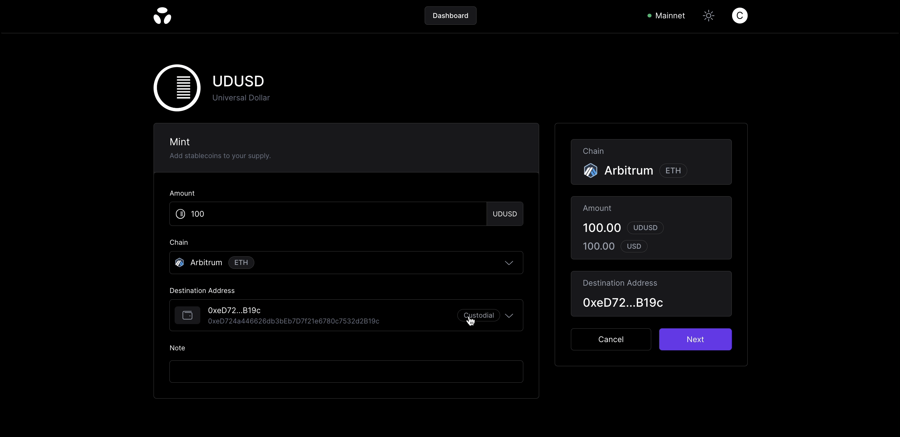Screen dimensions: 900x437
Task: Open the user avatar C menu
Action: pyautogui.click(x=739, y=16)
